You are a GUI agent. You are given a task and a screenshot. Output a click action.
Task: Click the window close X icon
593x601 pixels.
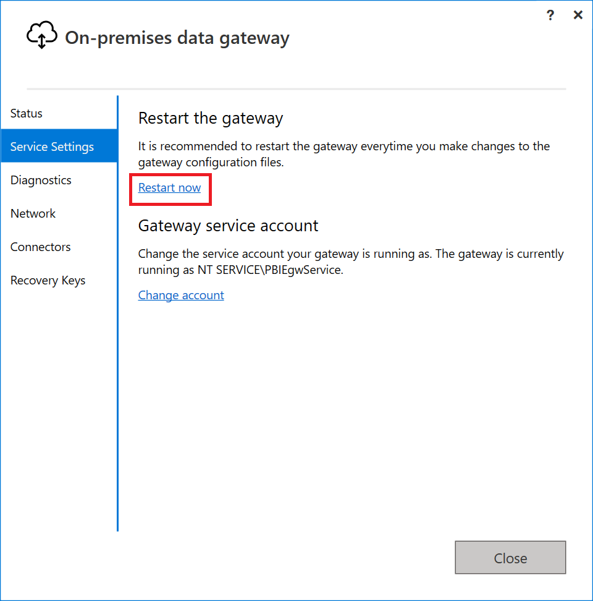pyautogui.click(x=578, y=15)
